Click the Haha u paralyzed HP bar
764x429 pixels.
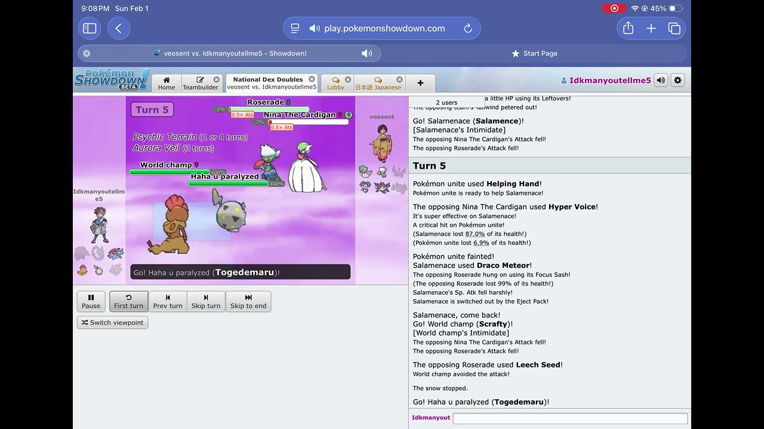[x=228, y=184]
